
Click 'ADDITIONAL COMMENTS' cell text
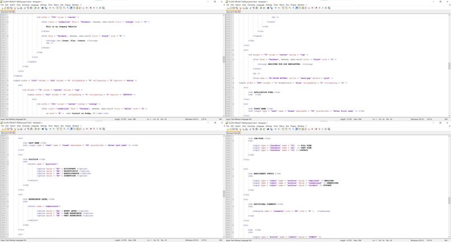click(265, 204)
